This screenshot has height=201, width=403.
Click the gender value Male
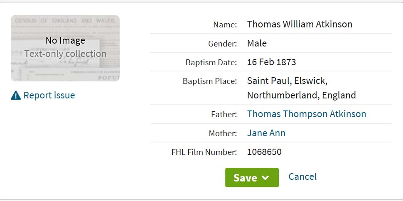(257, 43)
